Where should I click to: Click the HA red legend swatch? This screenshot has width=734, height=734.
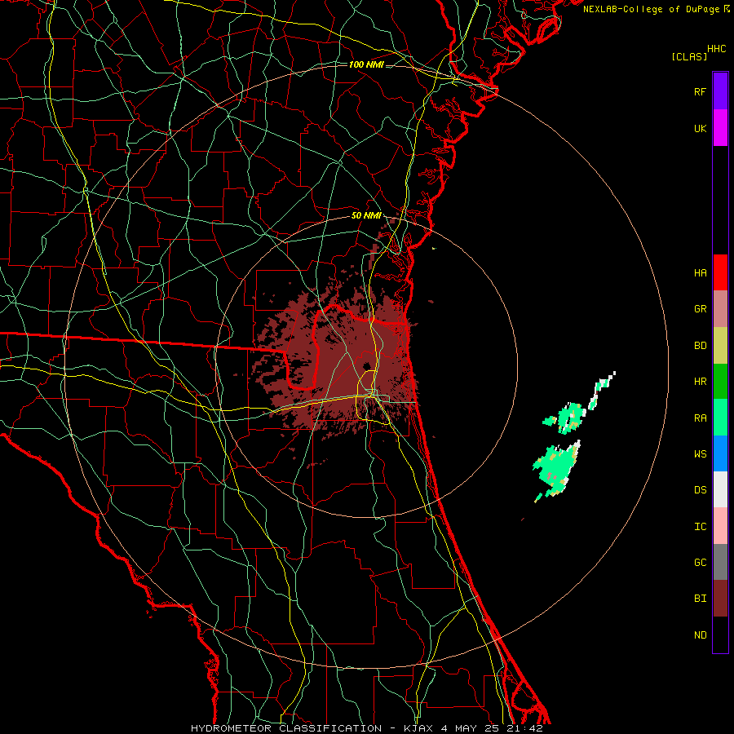[720, 272]
